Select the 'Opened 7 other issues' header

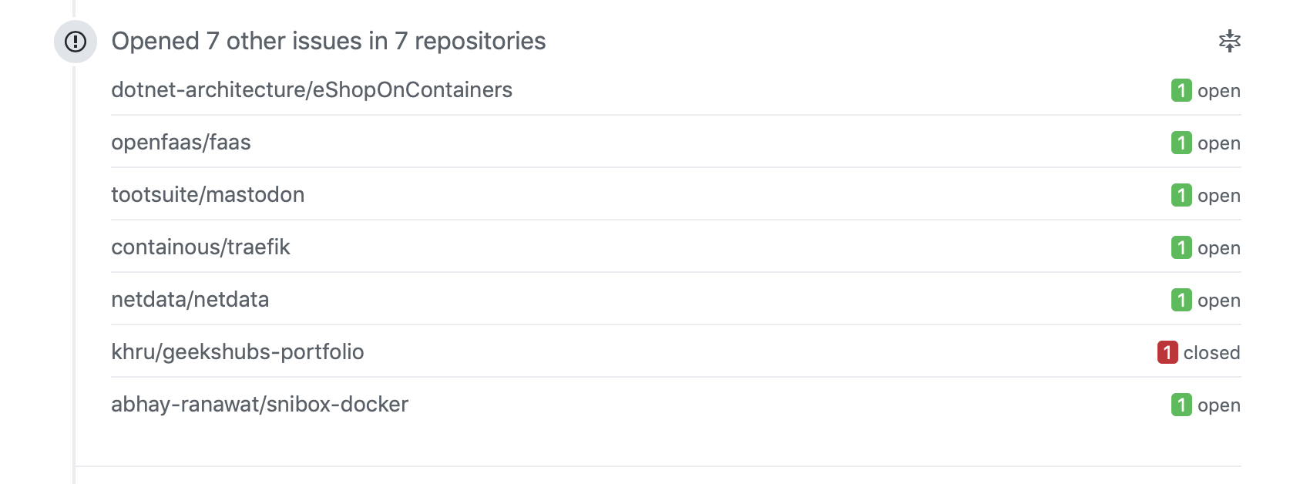329,42
